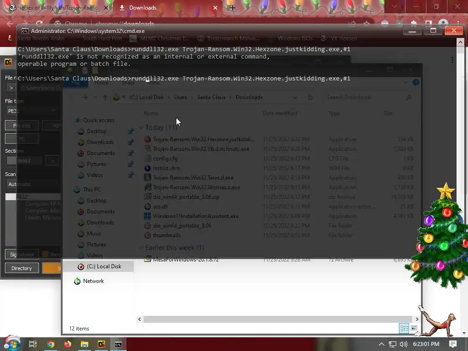Open File Explorer taskbar icon
This screenshot has height=351, width=468.
coord(85,344)
